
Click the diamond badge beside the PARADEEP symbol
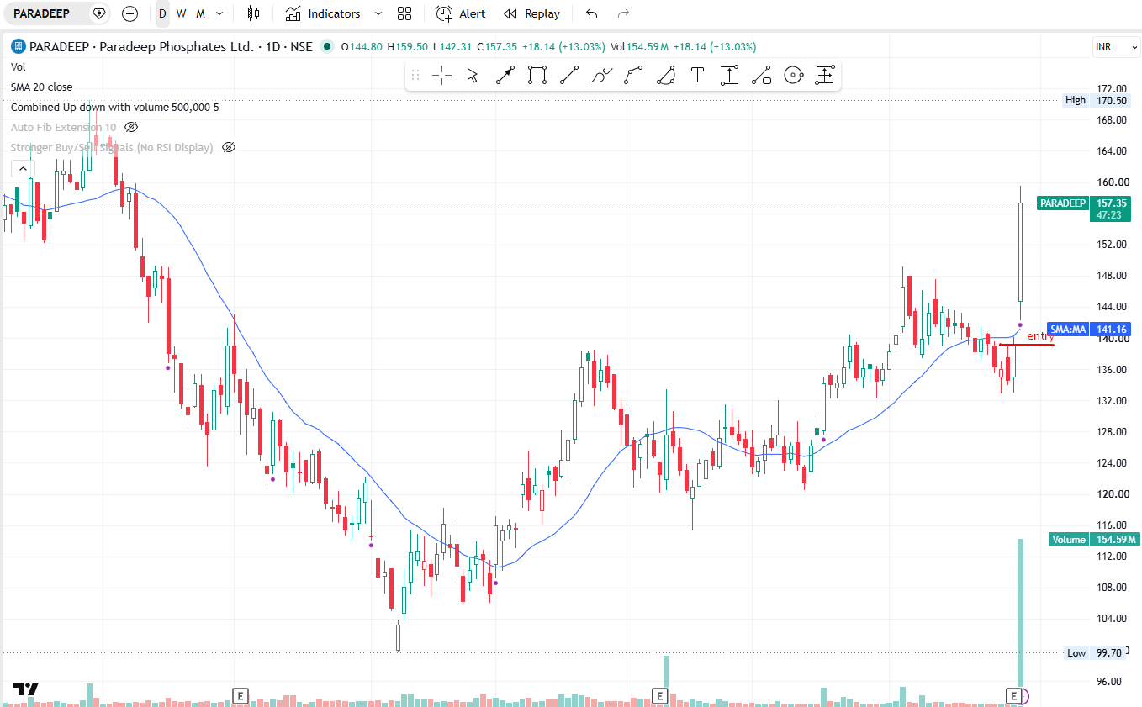tap(99, 13)
